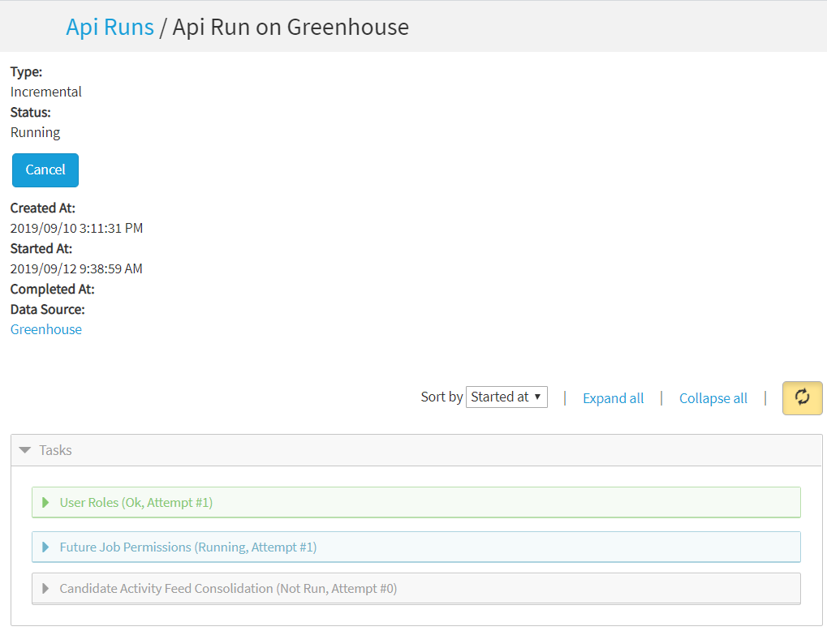This screenshot has width=827, height=631.
Task: Select User Roles (Ok, Attempt #1) row title
Action: 136,503
